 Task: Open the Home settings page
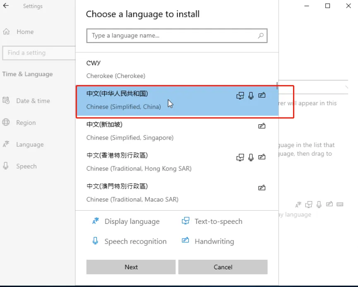click(25, 32)
